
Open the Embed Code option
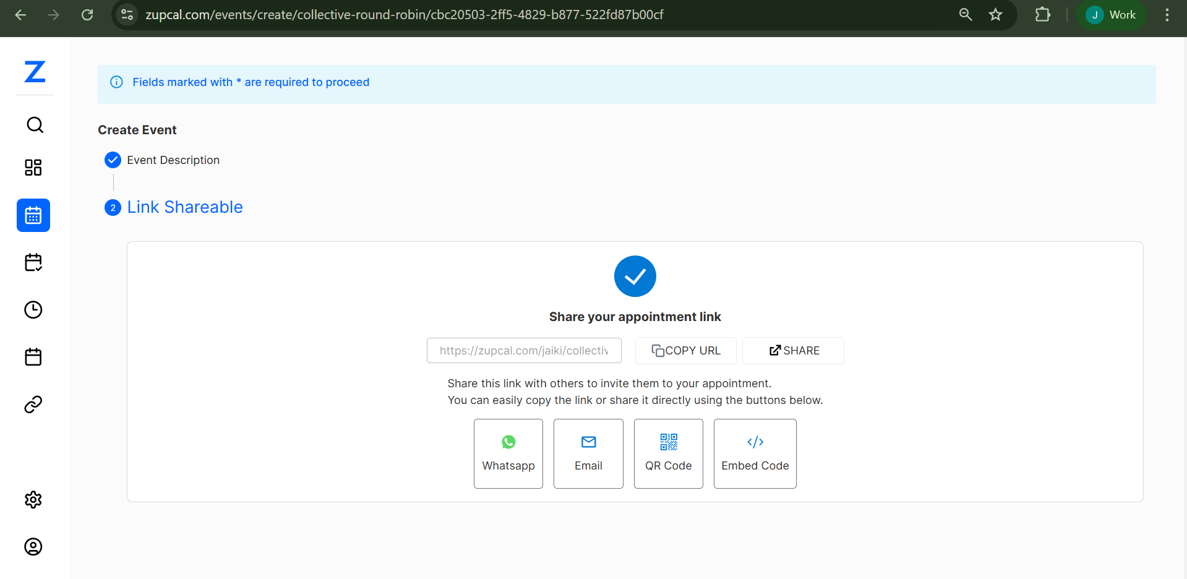[755, 453]
